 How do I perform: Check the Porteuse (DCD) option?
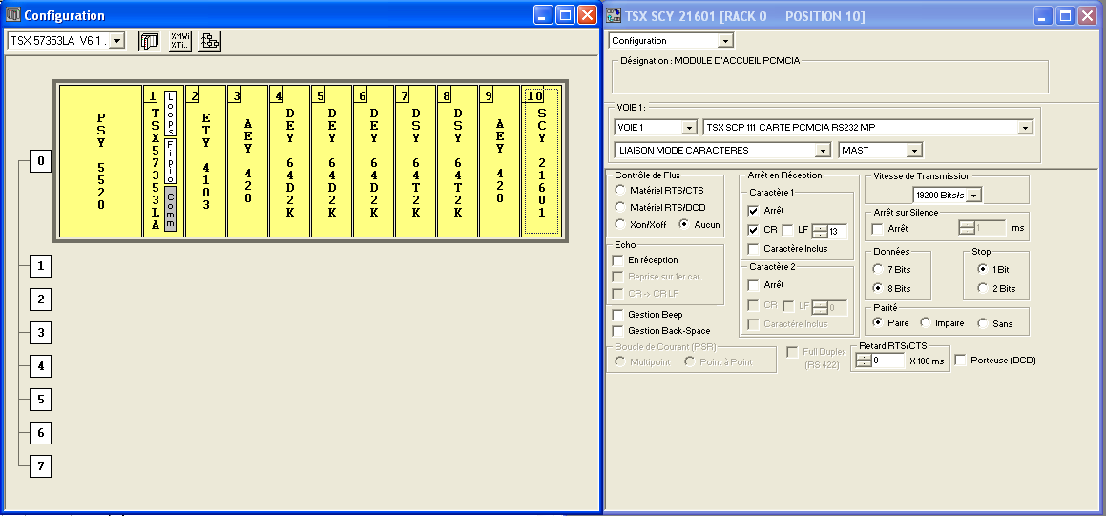click(x=961, y=361)
